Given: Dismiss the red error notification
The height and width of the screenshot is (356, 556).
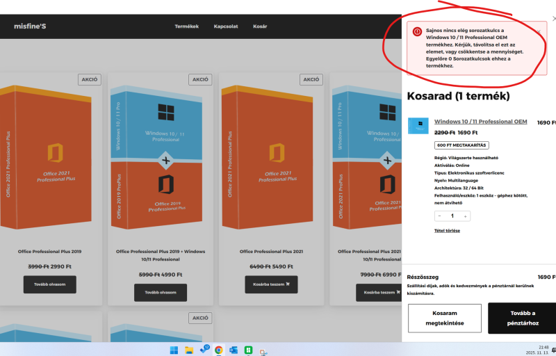Looking at the screenshot, I should coord(539,31).
